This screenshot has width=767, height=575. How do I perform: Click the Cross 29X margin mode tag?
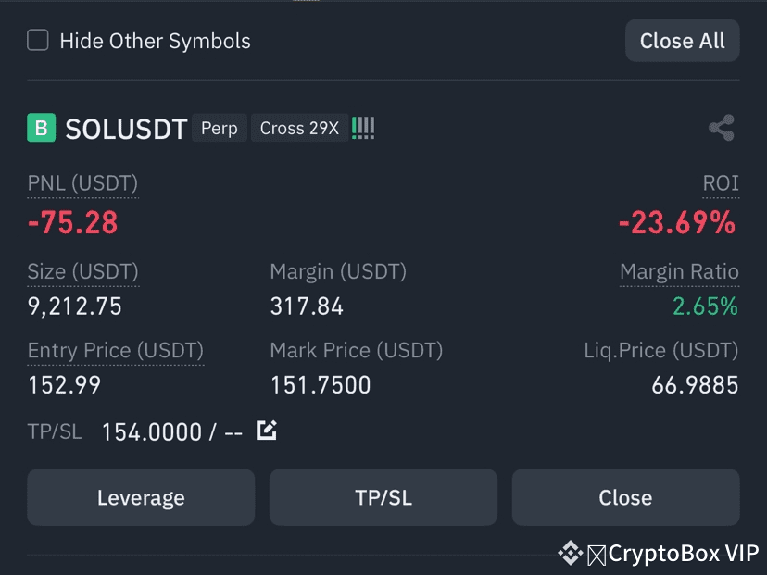[299, 128]
